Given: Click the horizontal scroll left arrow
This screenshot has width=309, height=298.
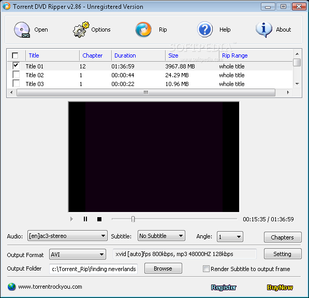Looking at the screenshot, I should 11,92.
